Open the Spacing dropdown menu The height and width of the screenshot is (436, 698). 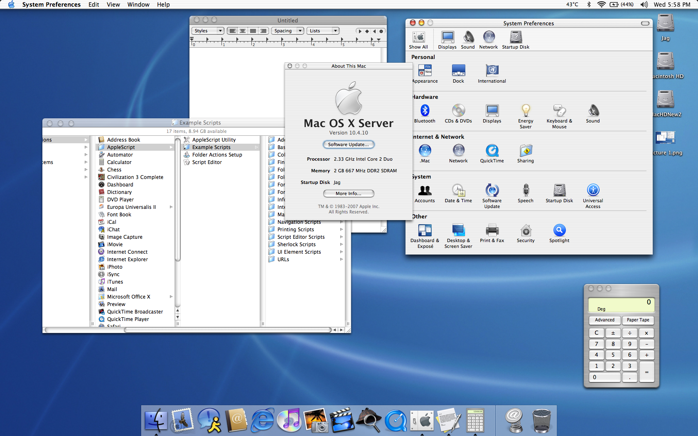[288, 31]
